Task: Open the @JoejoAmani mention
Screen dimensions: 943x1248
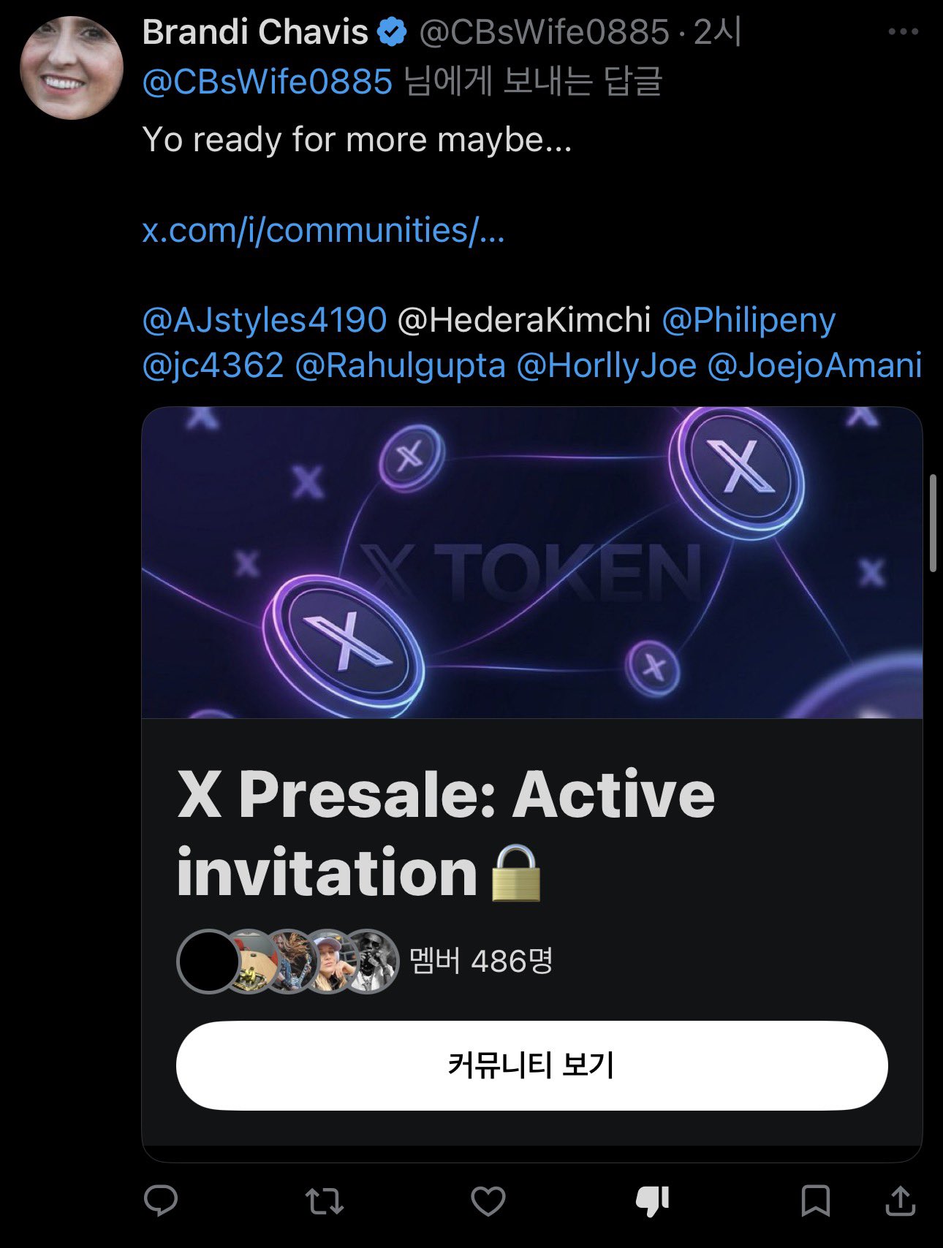Action: click(x=814, y=365)
